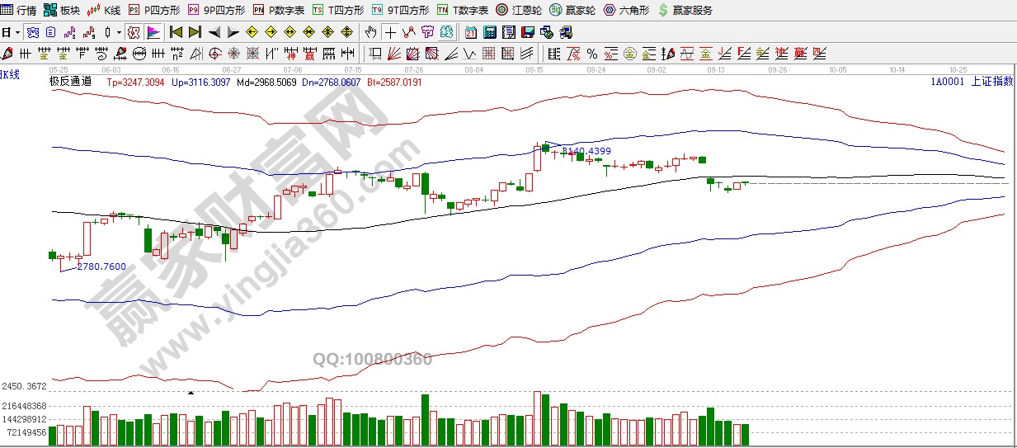Jump to last bar with skip-to-end icon
Viewport: 1017px width, 448px height.
tap(195, 33)
